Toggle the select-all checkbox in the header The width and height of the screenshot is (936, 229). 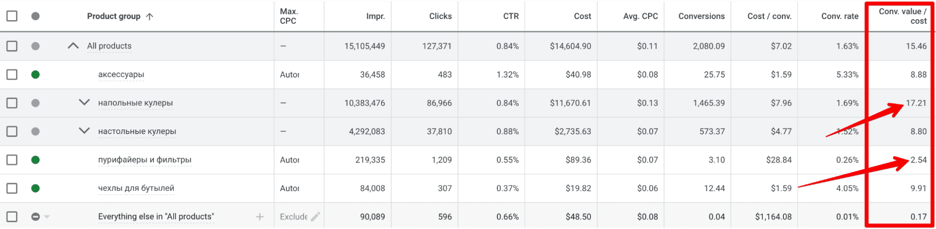click(x=12, y=16)
